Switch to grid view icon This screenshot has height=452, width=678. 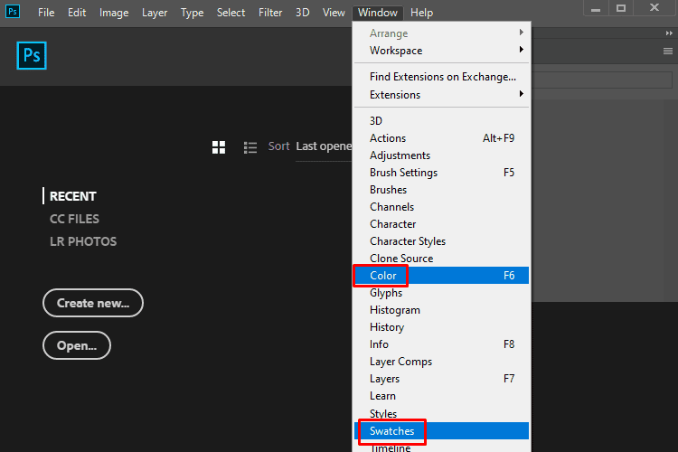(x=219, y=147)
